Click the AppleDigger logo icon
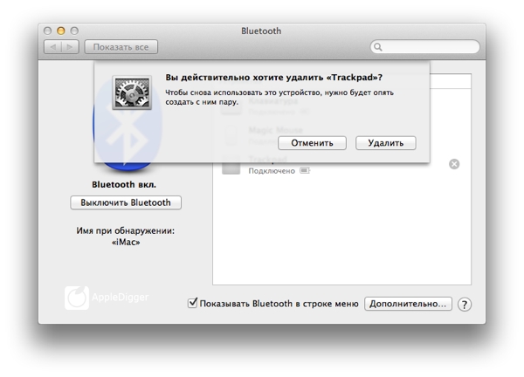 (x=77, y=298)
